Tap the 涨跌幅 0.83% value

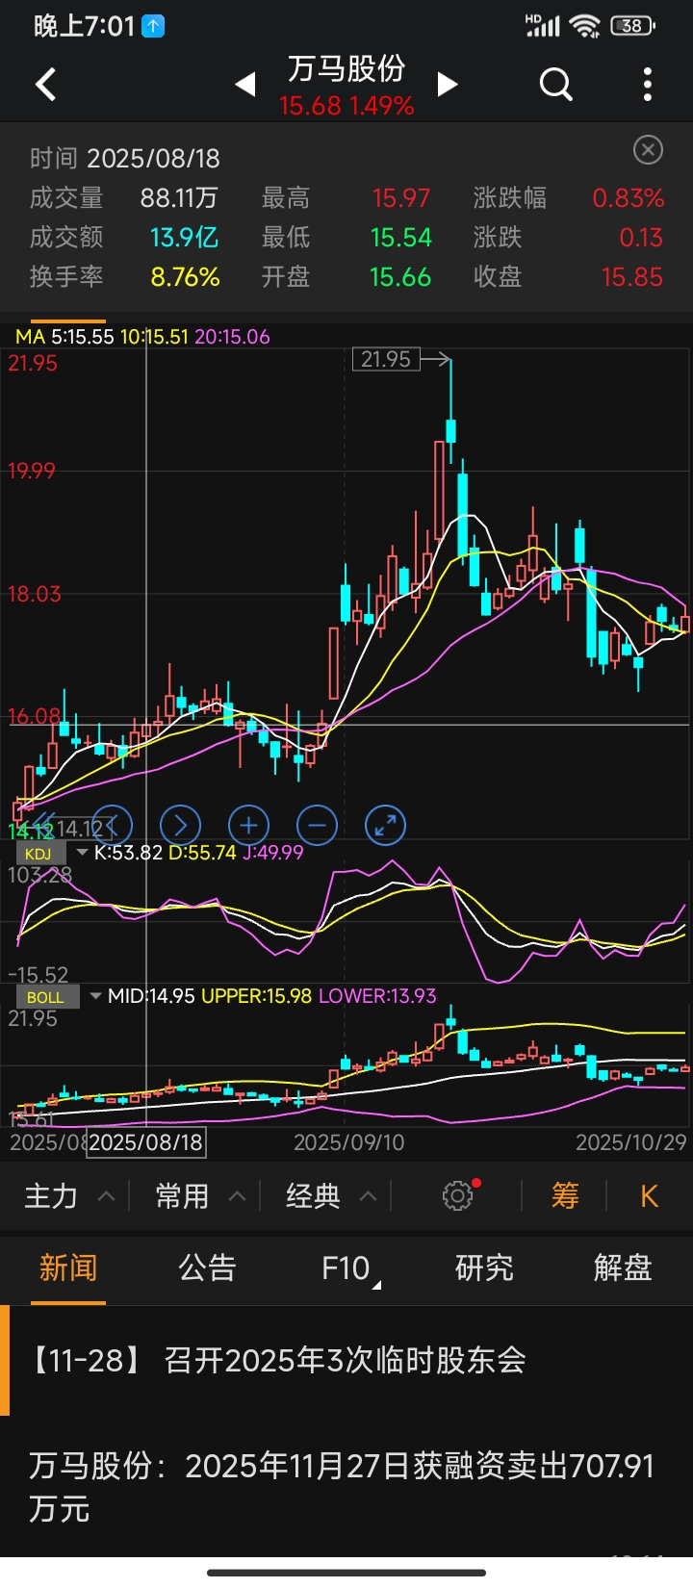click(x=629, y=198)
